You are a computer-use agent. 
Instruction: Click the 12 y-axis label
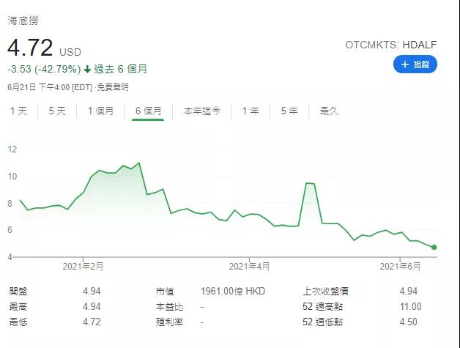tap(12, 149)
